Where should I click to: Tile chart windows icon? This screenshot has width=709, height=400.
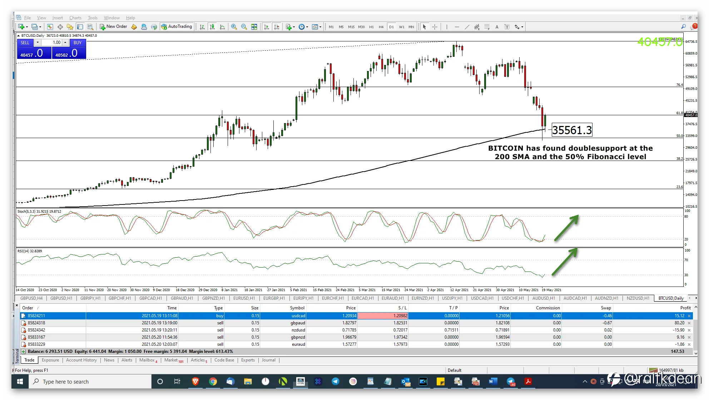click(254, 27)
